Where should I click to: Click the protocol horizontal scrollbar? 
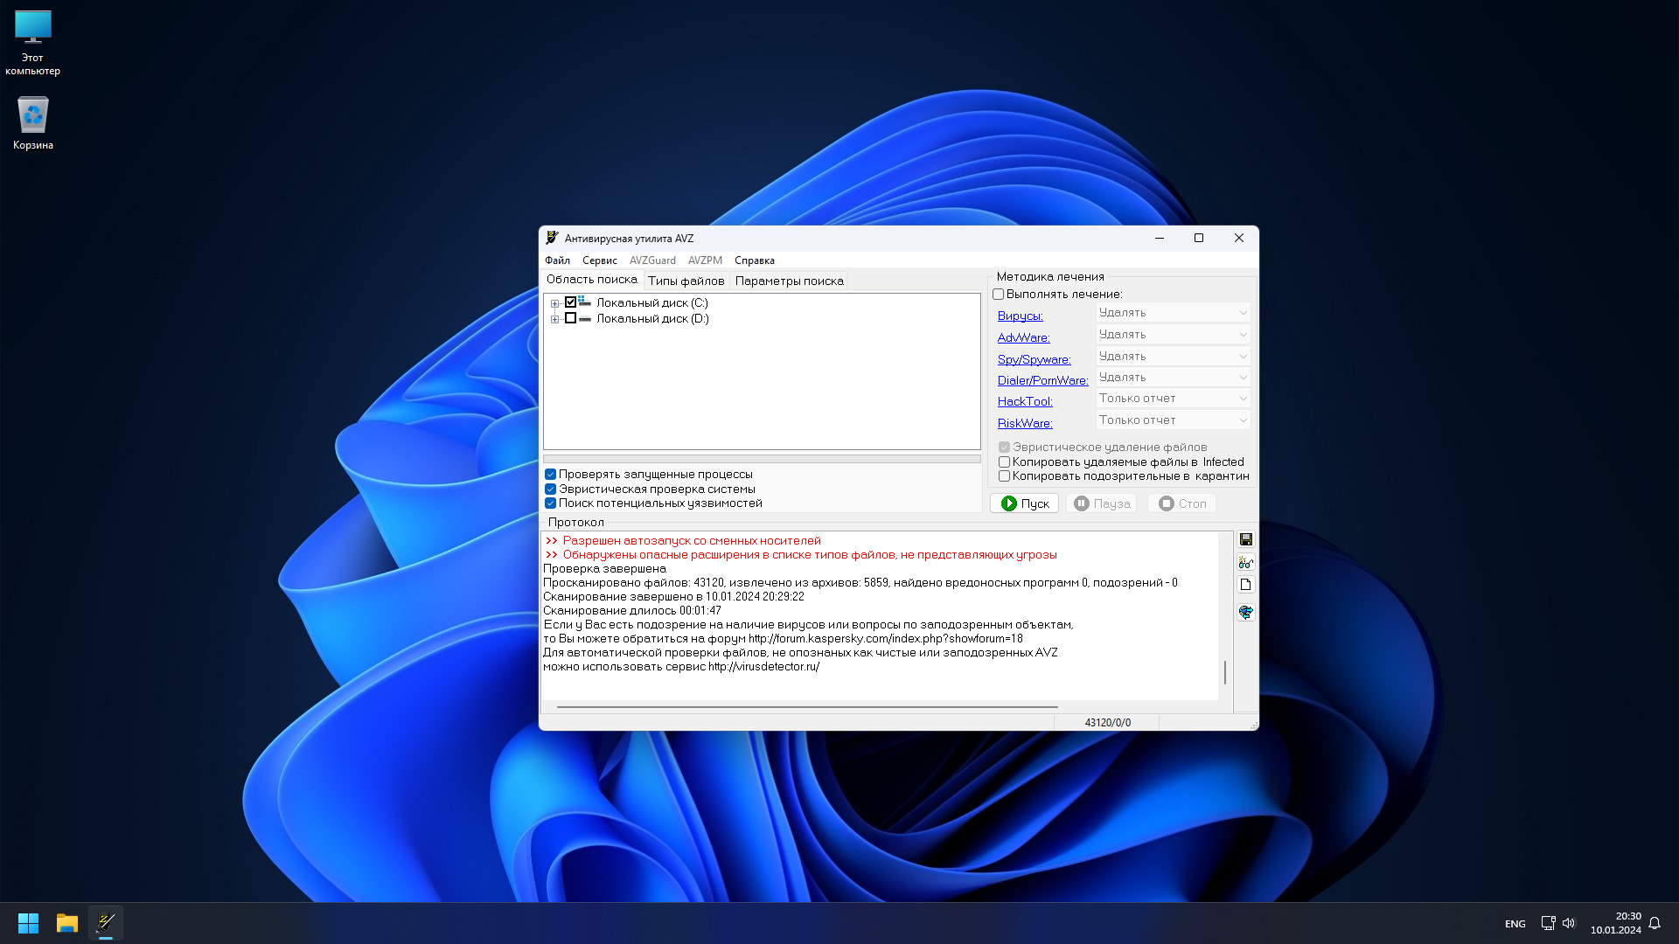click(806, 706)
